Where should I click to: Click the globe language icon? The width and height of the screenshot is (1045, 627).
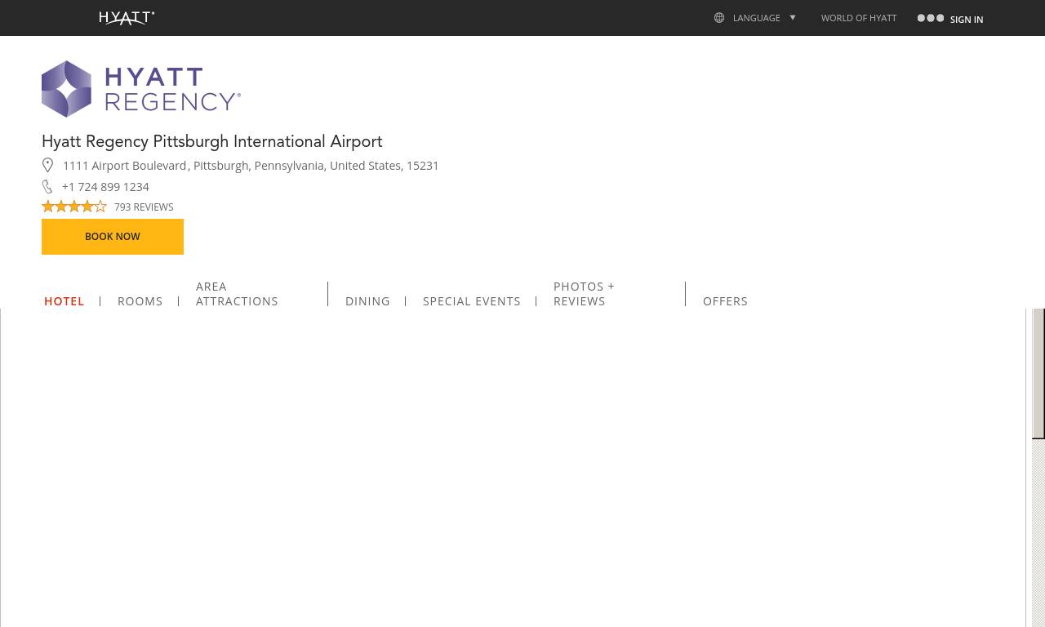click(719, 18)
